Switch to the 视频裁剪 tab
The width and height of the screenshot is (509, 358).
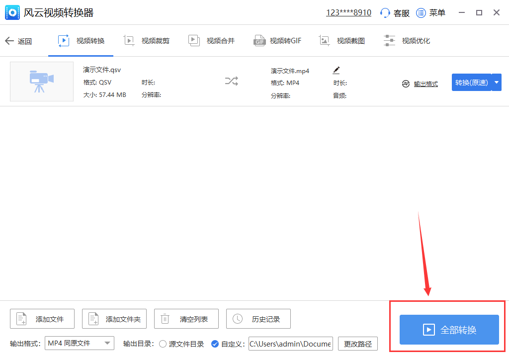tap(147, 41)
